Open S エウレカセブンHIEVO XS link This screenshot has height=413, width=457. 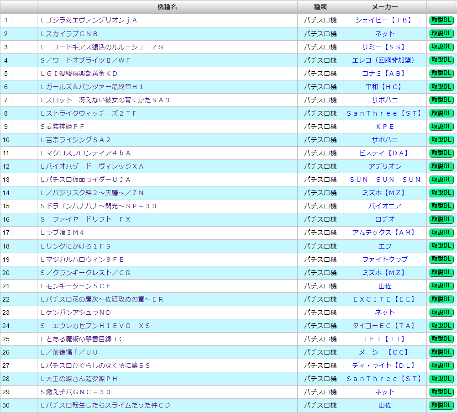pos(95,326)
